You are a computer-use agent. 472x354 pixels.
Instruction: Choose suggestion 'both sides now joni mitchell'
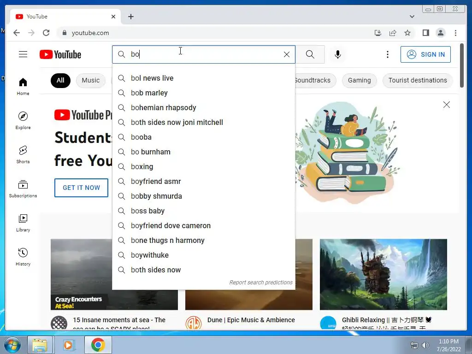point(204,122)
